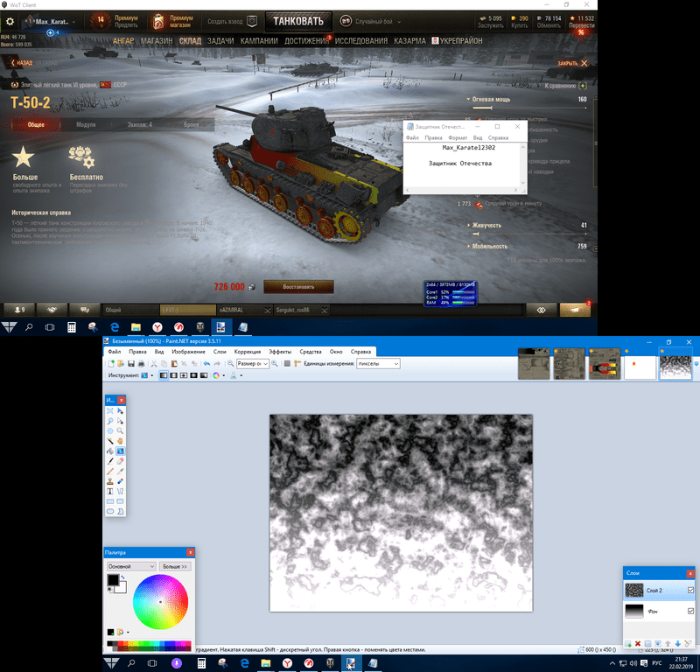
Task: Click the ЗАКРЫТЬ link in WoT preview
Action: [572, 63]
